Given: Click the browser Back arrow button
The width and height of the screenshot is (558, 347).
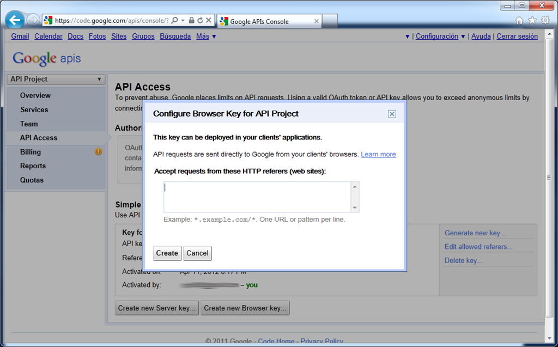Looking at the screenshot, I should click(15, 20).
